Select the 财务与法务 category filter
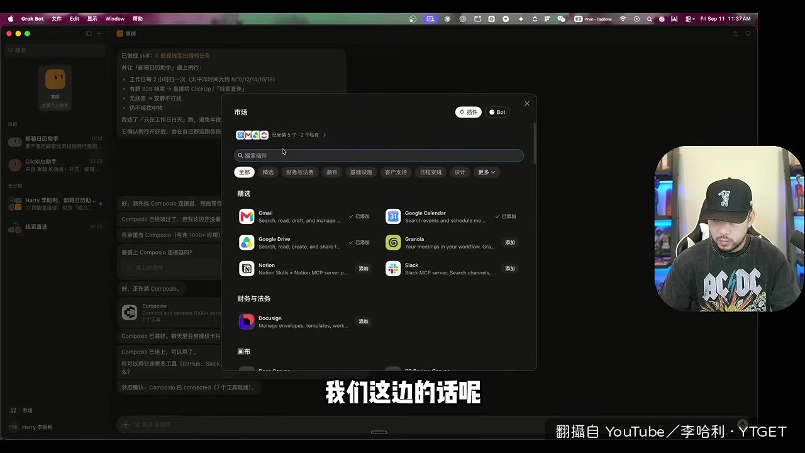The height and width of the screenshot is (453, 805). pyautogui.click(x=300, y=172)
